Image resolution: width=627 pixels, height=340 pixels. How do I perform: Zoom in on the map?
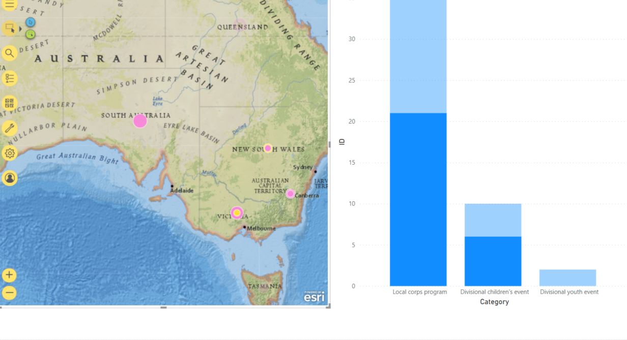pos(9,275)
